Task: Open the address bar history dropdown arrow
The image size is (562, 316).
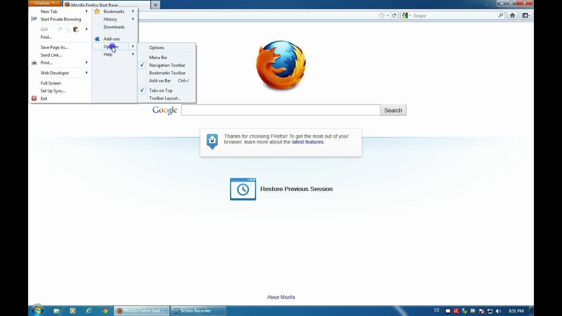Action: pos(388,15)
